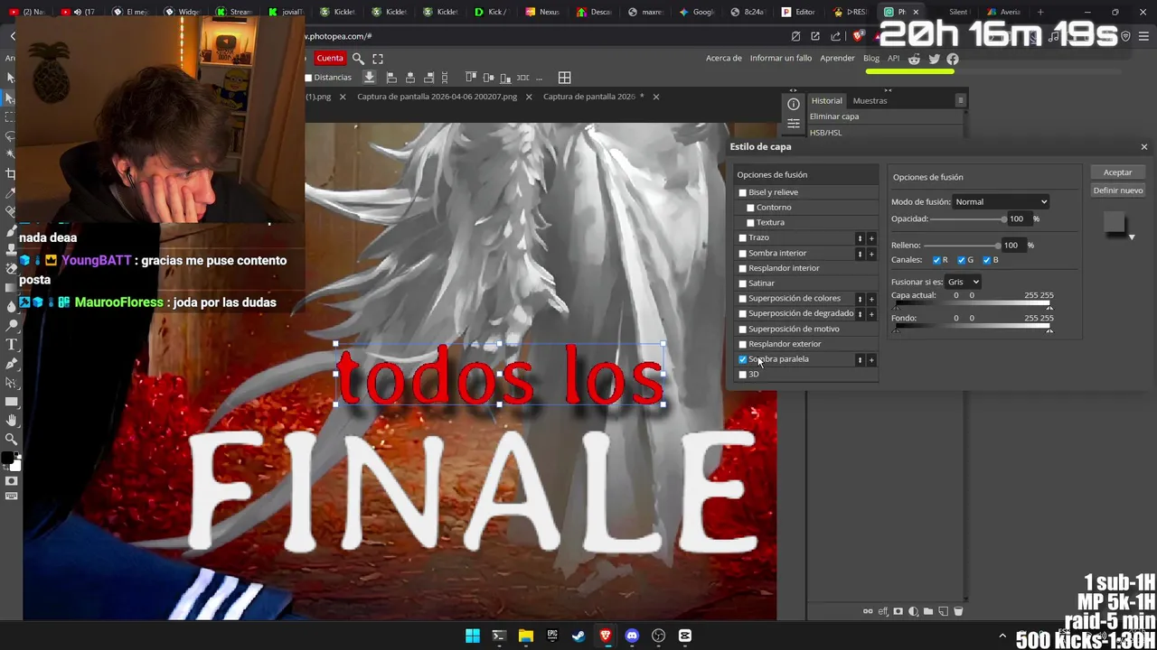The height and width of the screenshot is (650, 1157).
Task: Open the API link
Action: [893, 59]
